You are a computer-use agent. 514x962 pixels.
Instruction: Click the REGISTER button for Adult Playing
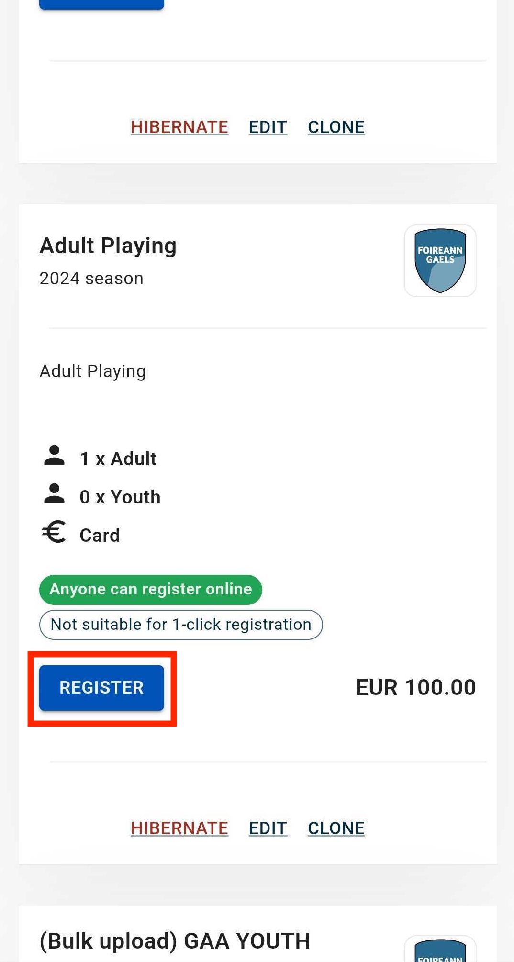[101, 688]
